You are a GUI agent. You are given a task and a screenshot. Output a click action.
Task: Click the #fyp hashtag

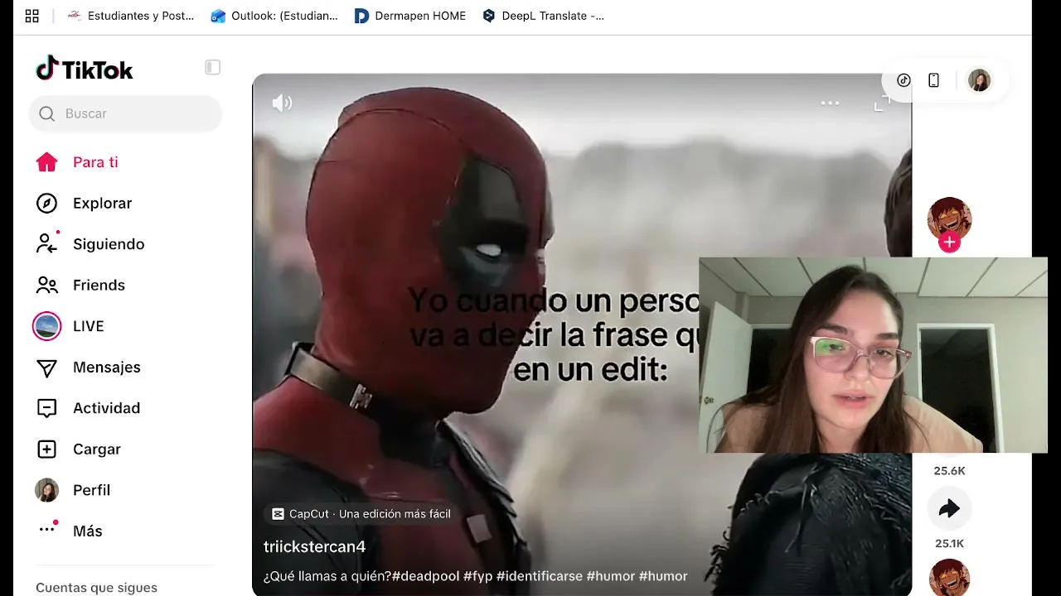[x=477, y=576]
